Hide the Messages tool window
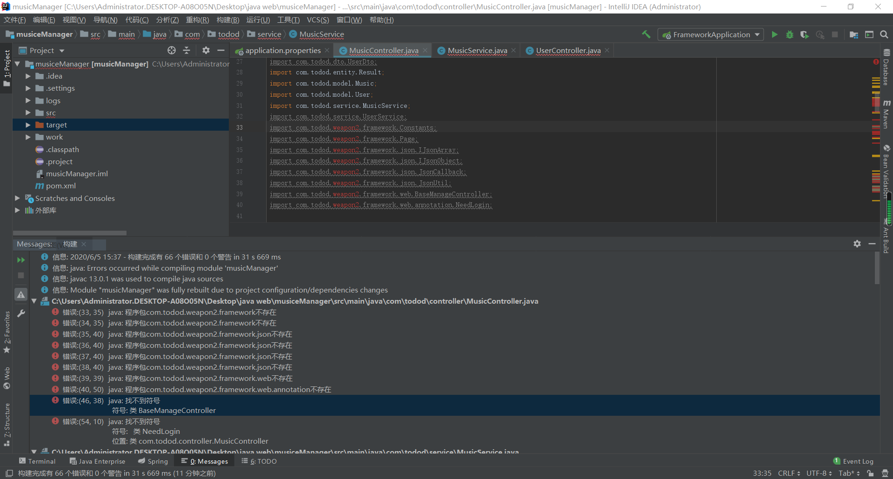 tap(872, 244)
